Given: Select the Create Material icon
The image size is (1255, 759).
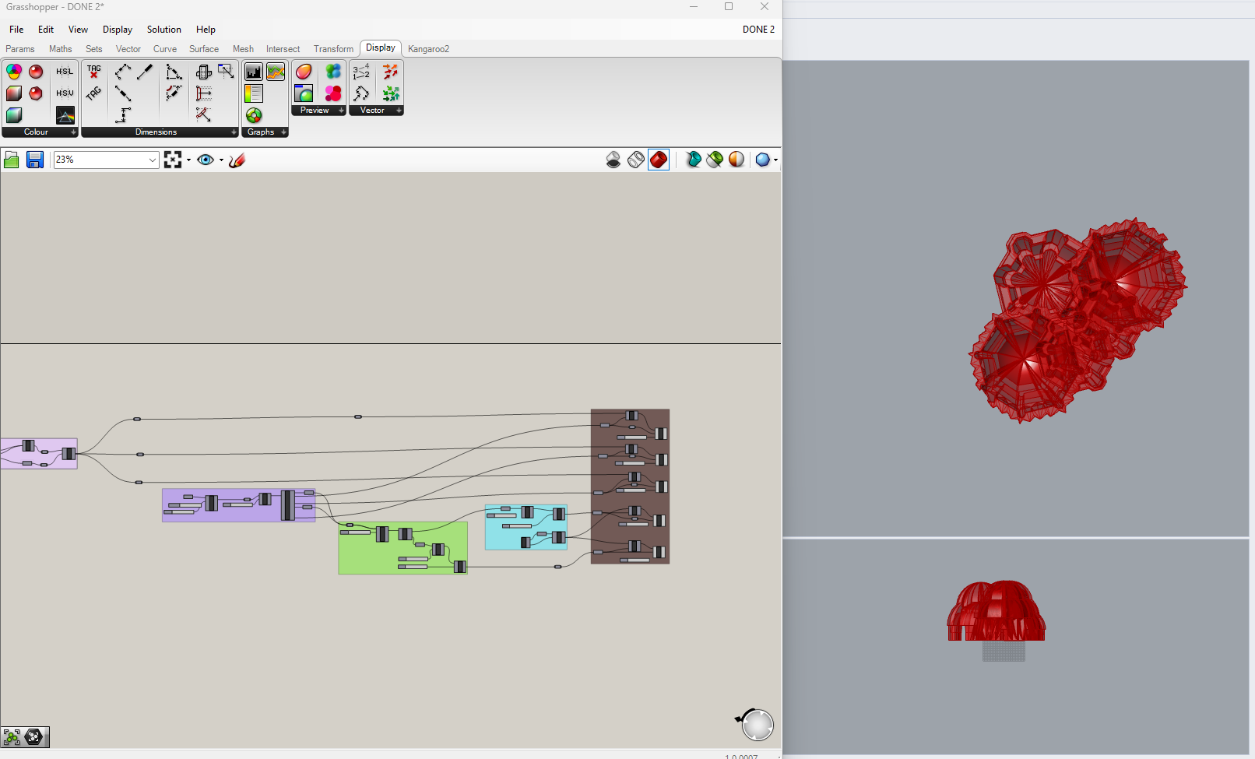Looking at the screenshot, I should (x=304, y=72).
